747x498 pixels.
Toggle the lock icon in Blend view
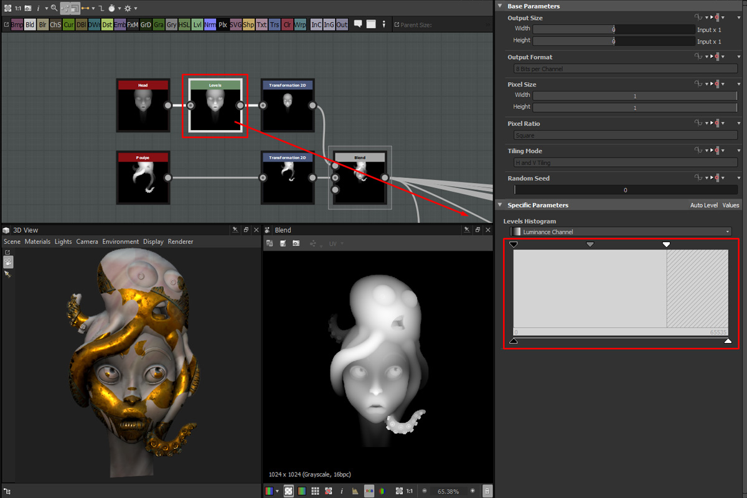(487, 491)
